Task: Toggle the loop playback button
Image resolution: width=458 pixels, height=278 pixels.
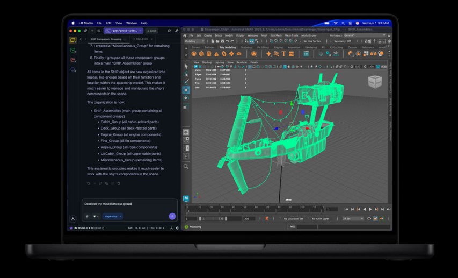Action: pyautogui.click(x=369, y=219)
